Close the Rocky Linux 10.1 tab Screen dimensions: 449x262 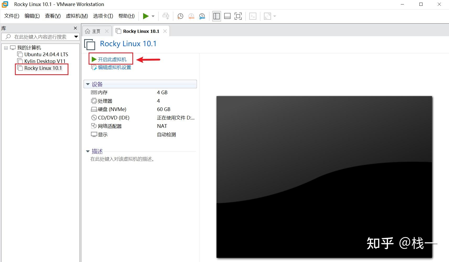pyautogui.click(x=165, y=31)
